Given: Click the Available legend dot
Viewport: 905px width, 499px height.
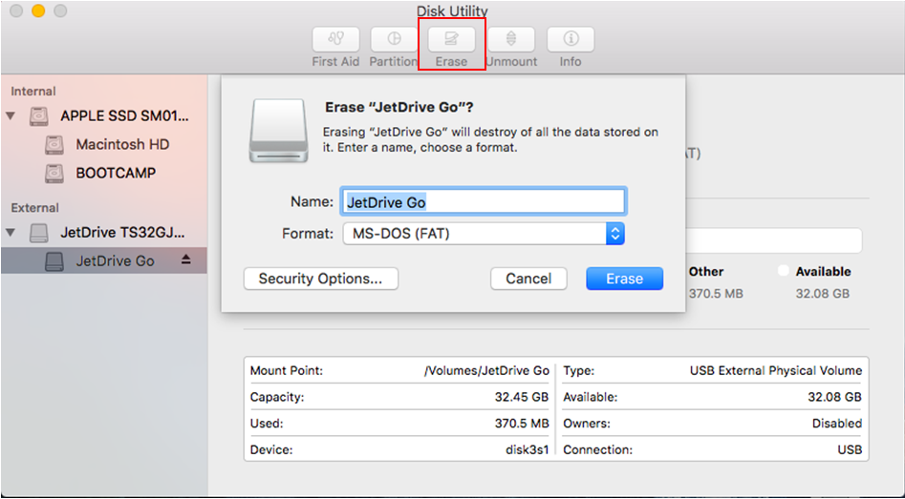Looking at the screenshot, I should coord(784,271).
